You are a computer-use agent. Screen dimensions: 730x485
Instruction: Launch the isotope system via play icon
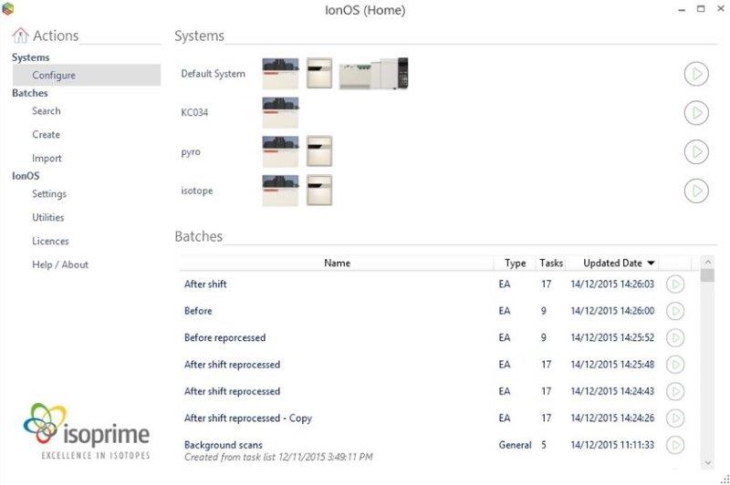coord(696,191)
